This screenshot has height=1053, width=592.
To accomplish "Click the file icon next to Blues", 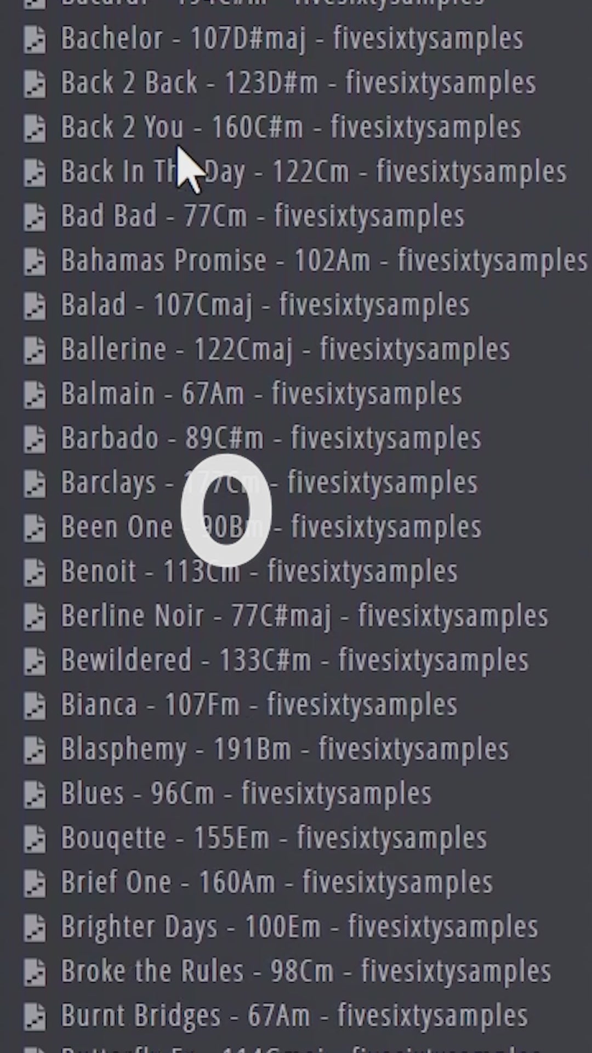I will click(35, 794).
